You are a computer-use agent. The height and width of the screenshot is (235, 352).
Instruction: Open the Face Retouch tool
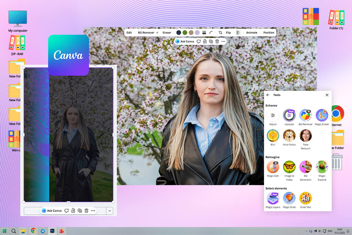click(x=306, y=136)
